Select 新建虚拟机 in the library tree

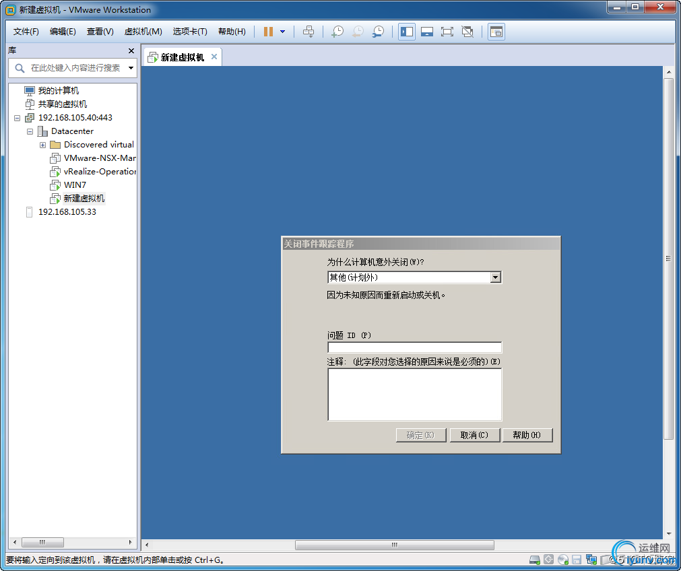pos(84,198)
